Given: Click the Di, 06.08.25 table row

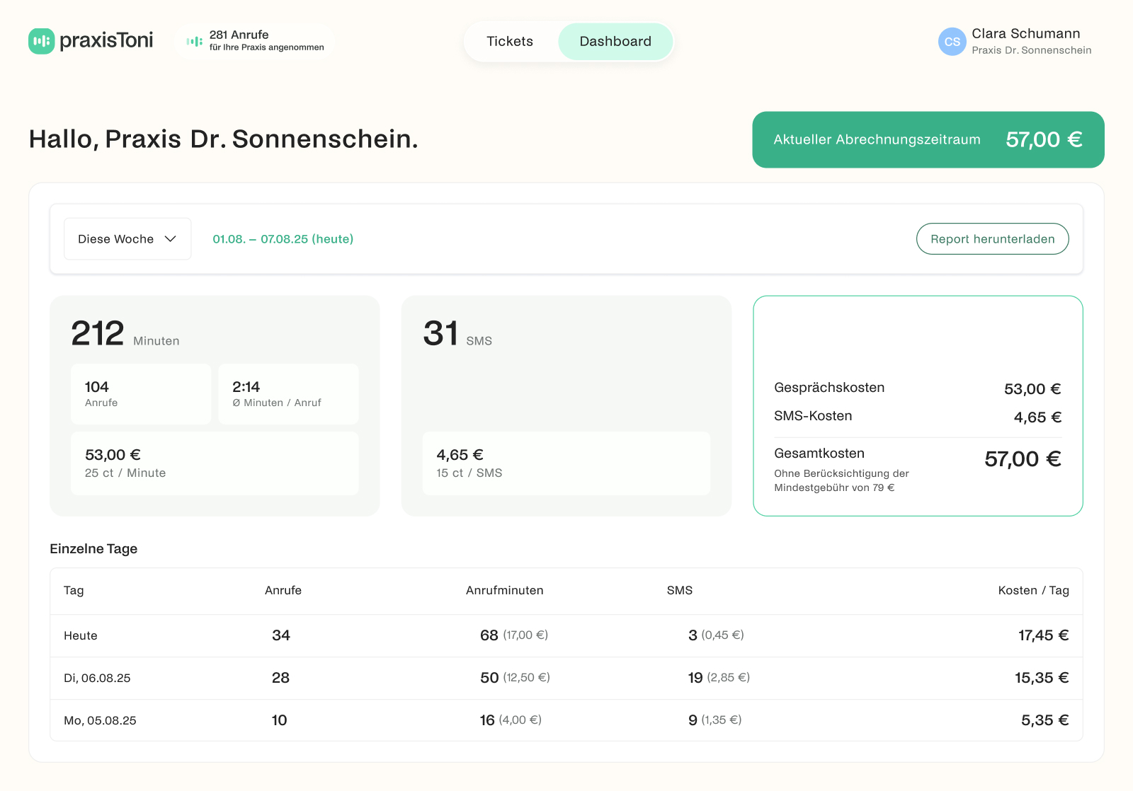Looking at the screenshot, I should (566, 678).
